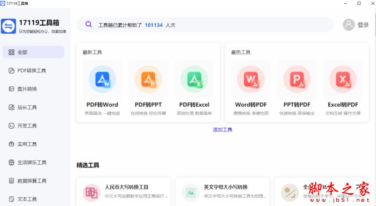Click the 17119工具箱 logo icon

pos(9,26)
